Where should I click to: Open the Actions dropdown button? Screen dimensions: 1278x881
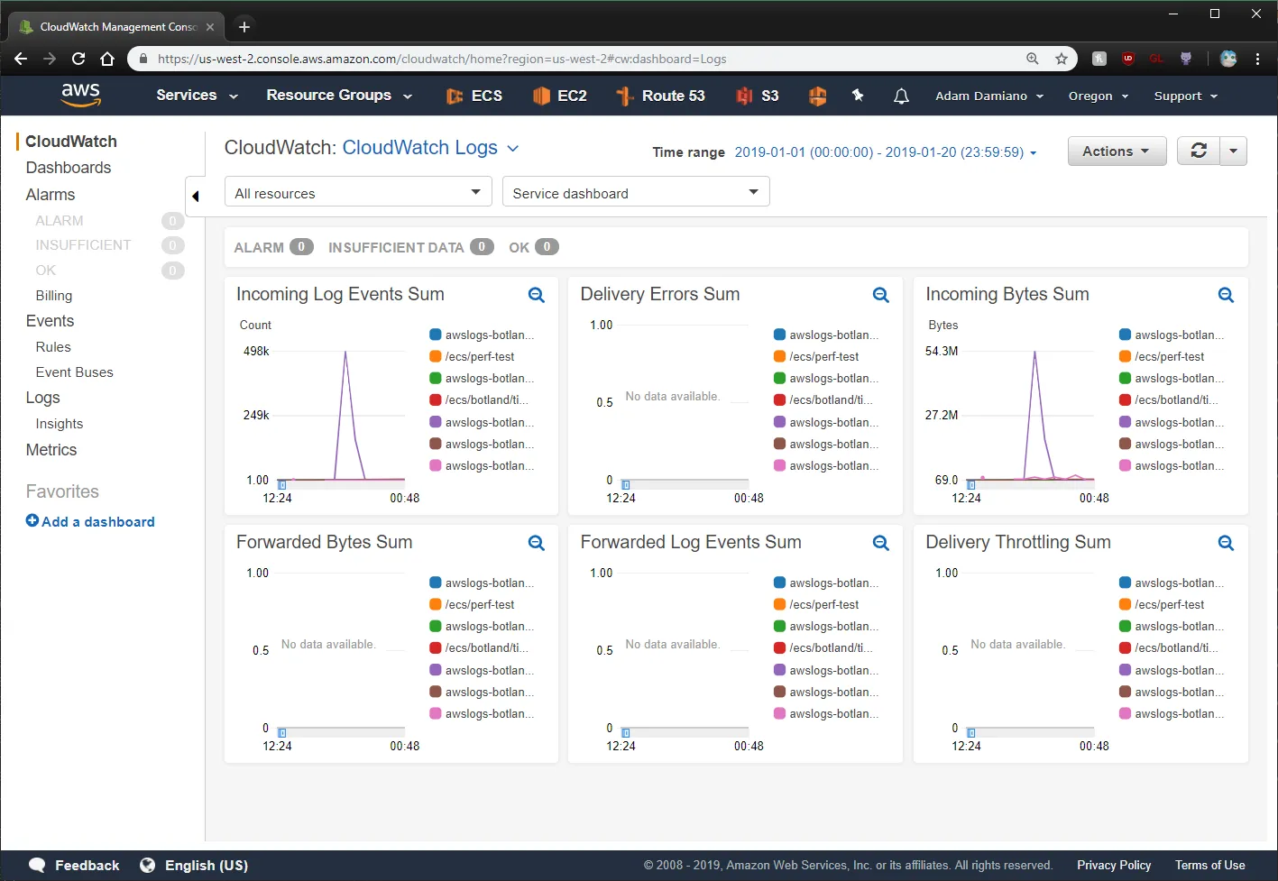(1117, 151)
